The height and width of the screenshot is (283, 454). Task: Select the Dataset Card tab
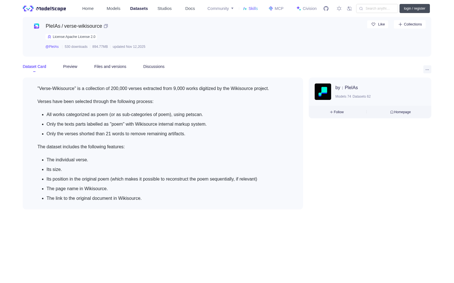point(34,67)
